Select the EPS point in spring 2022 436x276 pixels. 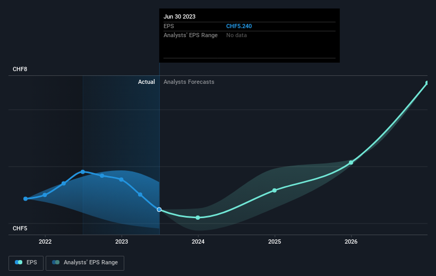tap(64, 184)
